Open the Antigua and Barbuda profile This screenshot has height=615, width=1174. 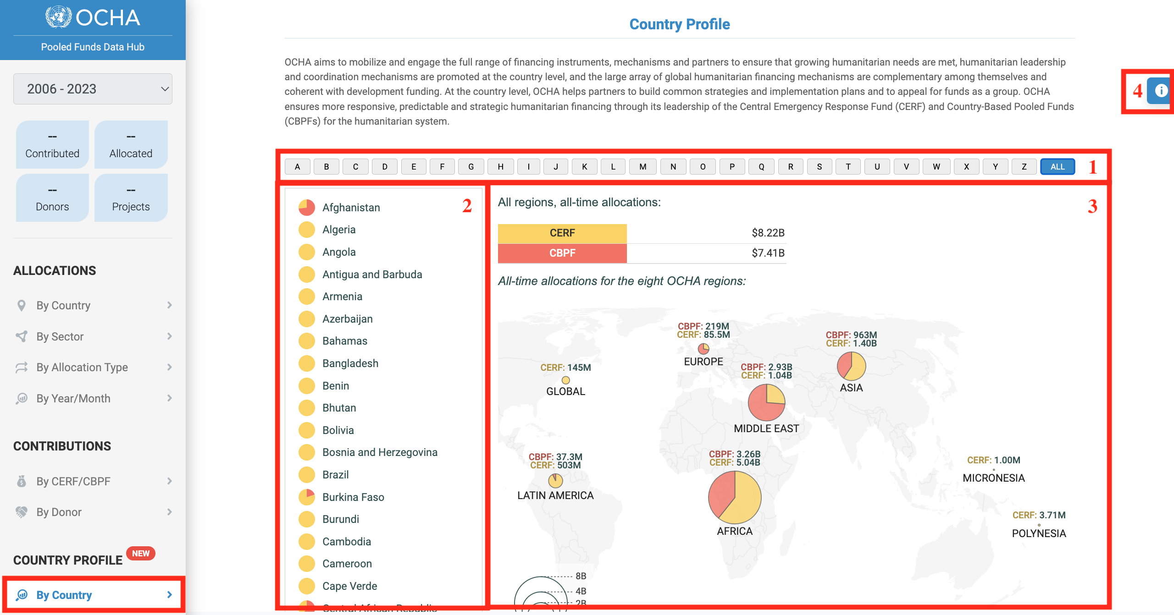click(x=372, y=275)
